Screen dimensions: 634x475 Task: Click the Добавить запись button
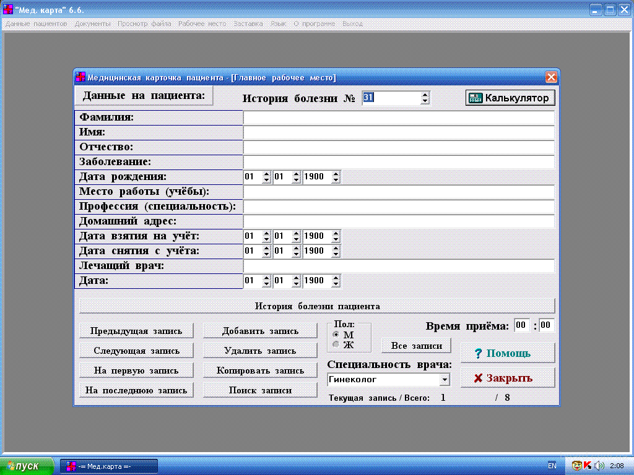(x=260, y=331)
